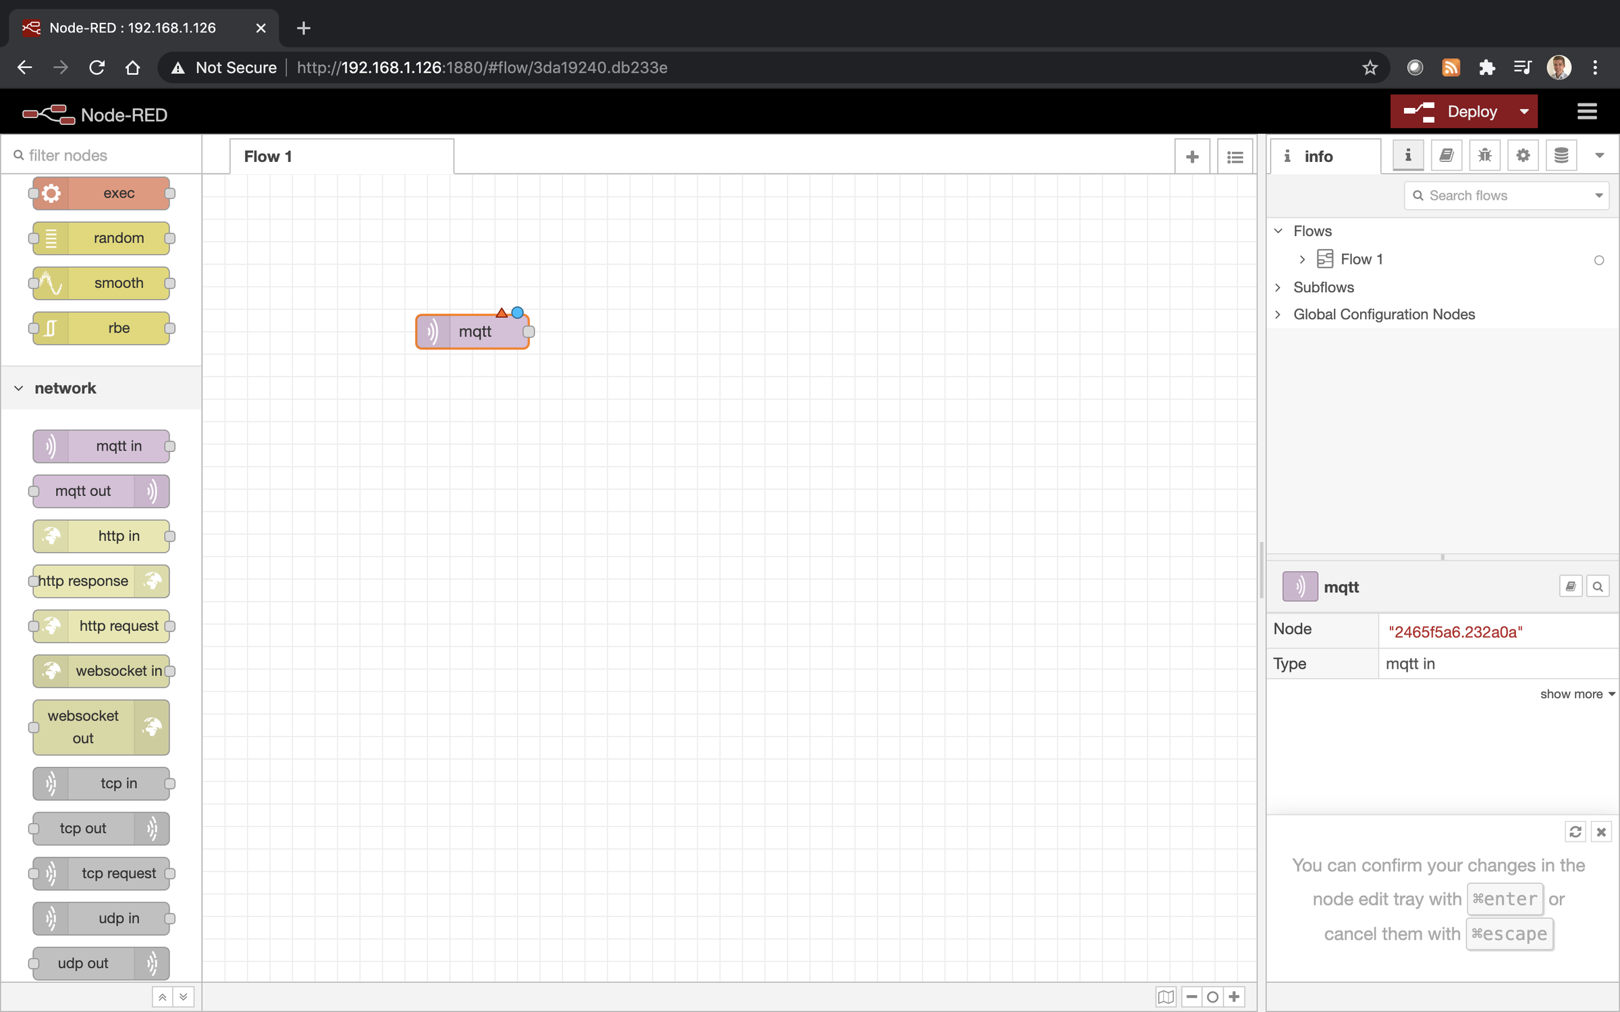Select the mqtt node on canvas
This screenshot has width=1620, height=1012.
473,331
